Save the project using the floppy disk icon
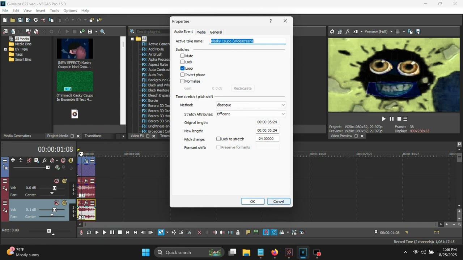Viewport: 463px width, 260px height. point(20,20)
